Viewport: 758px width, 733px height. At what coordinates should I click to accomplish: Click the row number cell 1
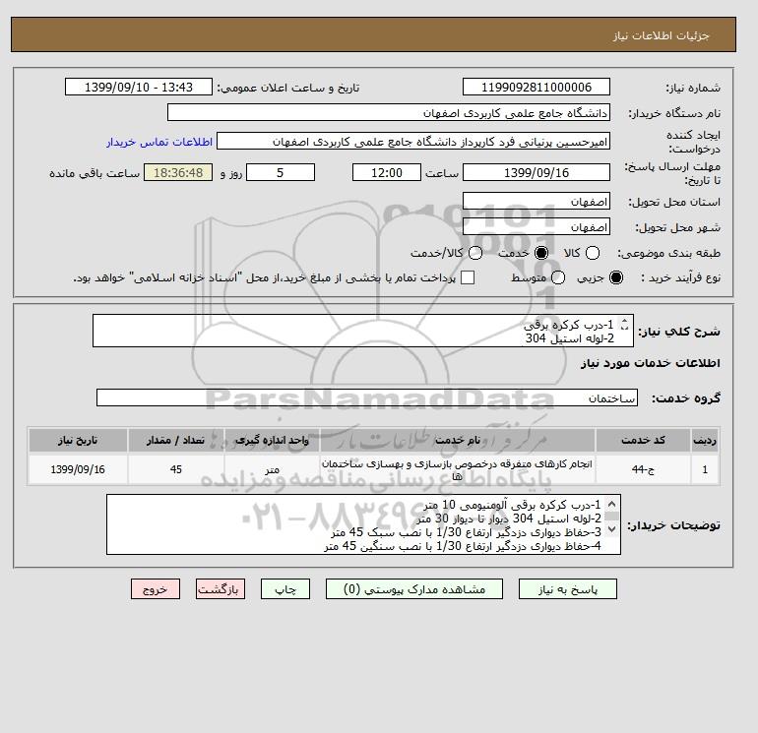coord(705,469)
